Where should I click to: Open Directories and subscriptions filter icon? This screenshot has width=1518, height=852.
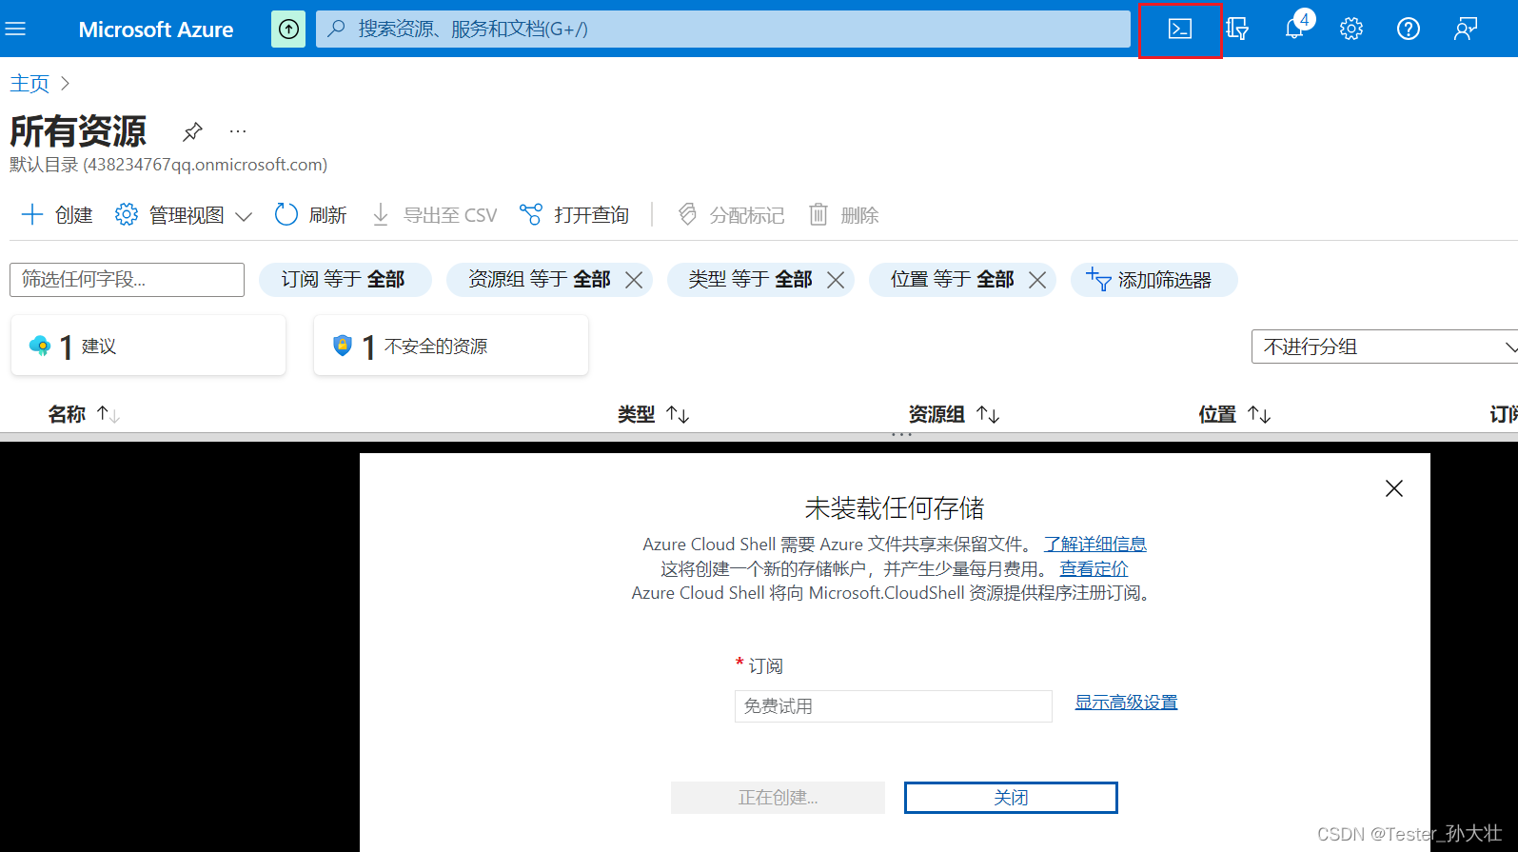pos(1237,30)
